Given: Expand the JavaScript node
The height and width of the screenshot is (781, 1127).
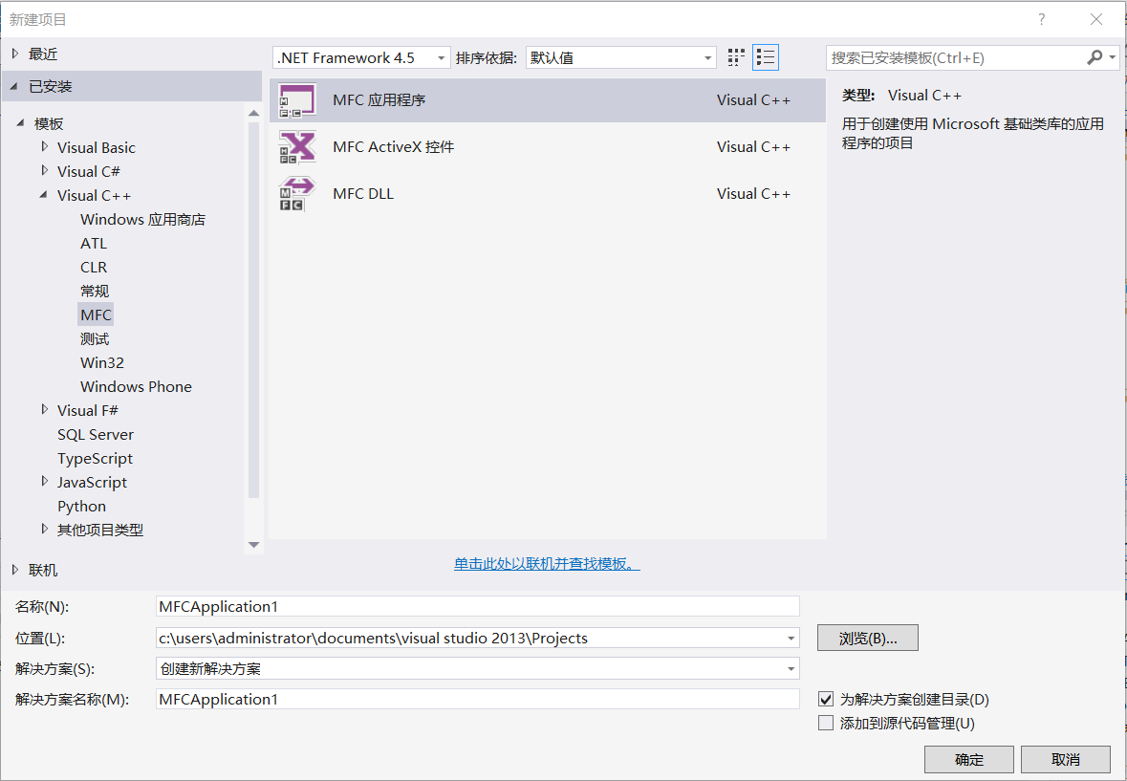Looking at the screenshot, I should [45, 482].
